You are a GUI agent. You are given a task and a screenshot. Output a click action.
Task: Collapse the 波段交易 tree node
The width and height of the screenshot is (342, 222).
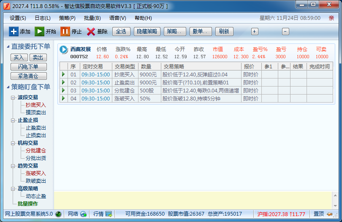point(13,97)
